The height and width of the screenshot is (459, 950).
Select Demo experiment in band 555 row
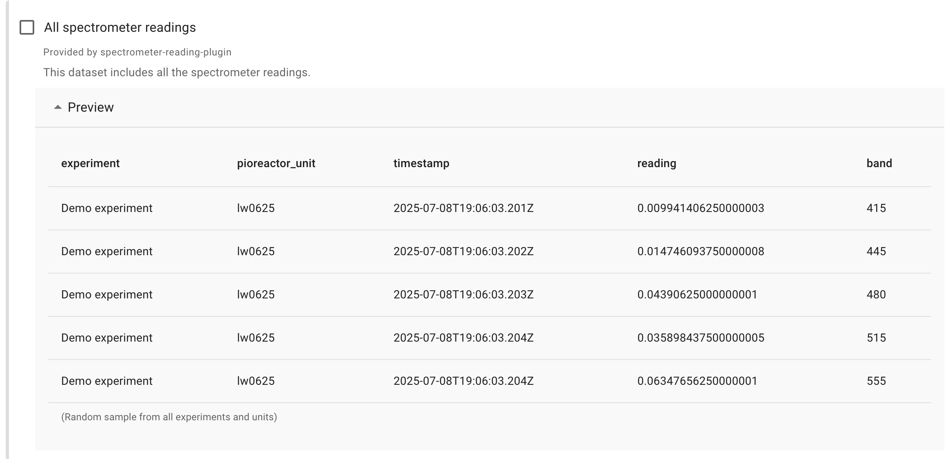(107, 381)
